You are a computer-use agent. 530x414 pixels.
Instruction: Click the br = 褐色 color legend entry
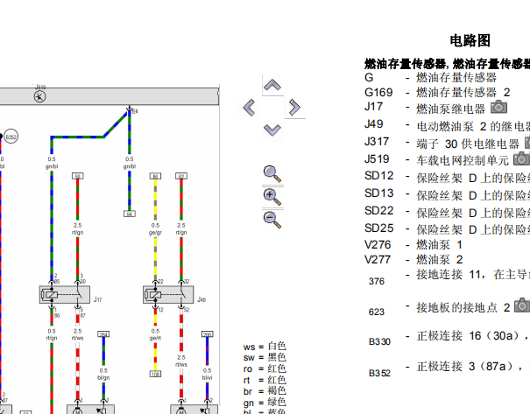[265, 391]
